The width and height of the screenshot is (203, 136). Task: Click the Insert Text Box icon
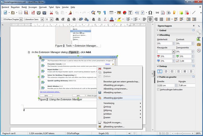130,13
